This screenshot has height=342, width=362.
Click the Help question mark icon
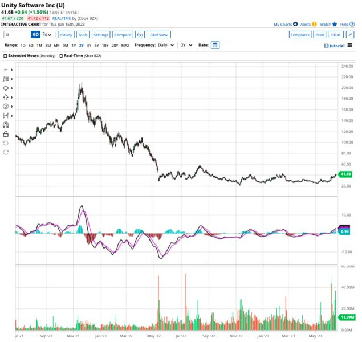[x=352, y=24]
